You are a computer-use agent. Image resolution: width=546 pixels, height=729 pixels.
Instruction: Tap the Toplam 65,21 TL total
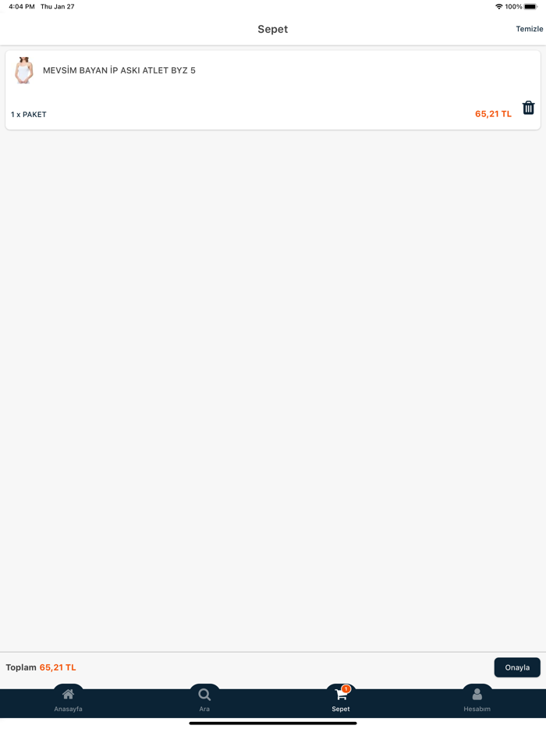(41, 667)
